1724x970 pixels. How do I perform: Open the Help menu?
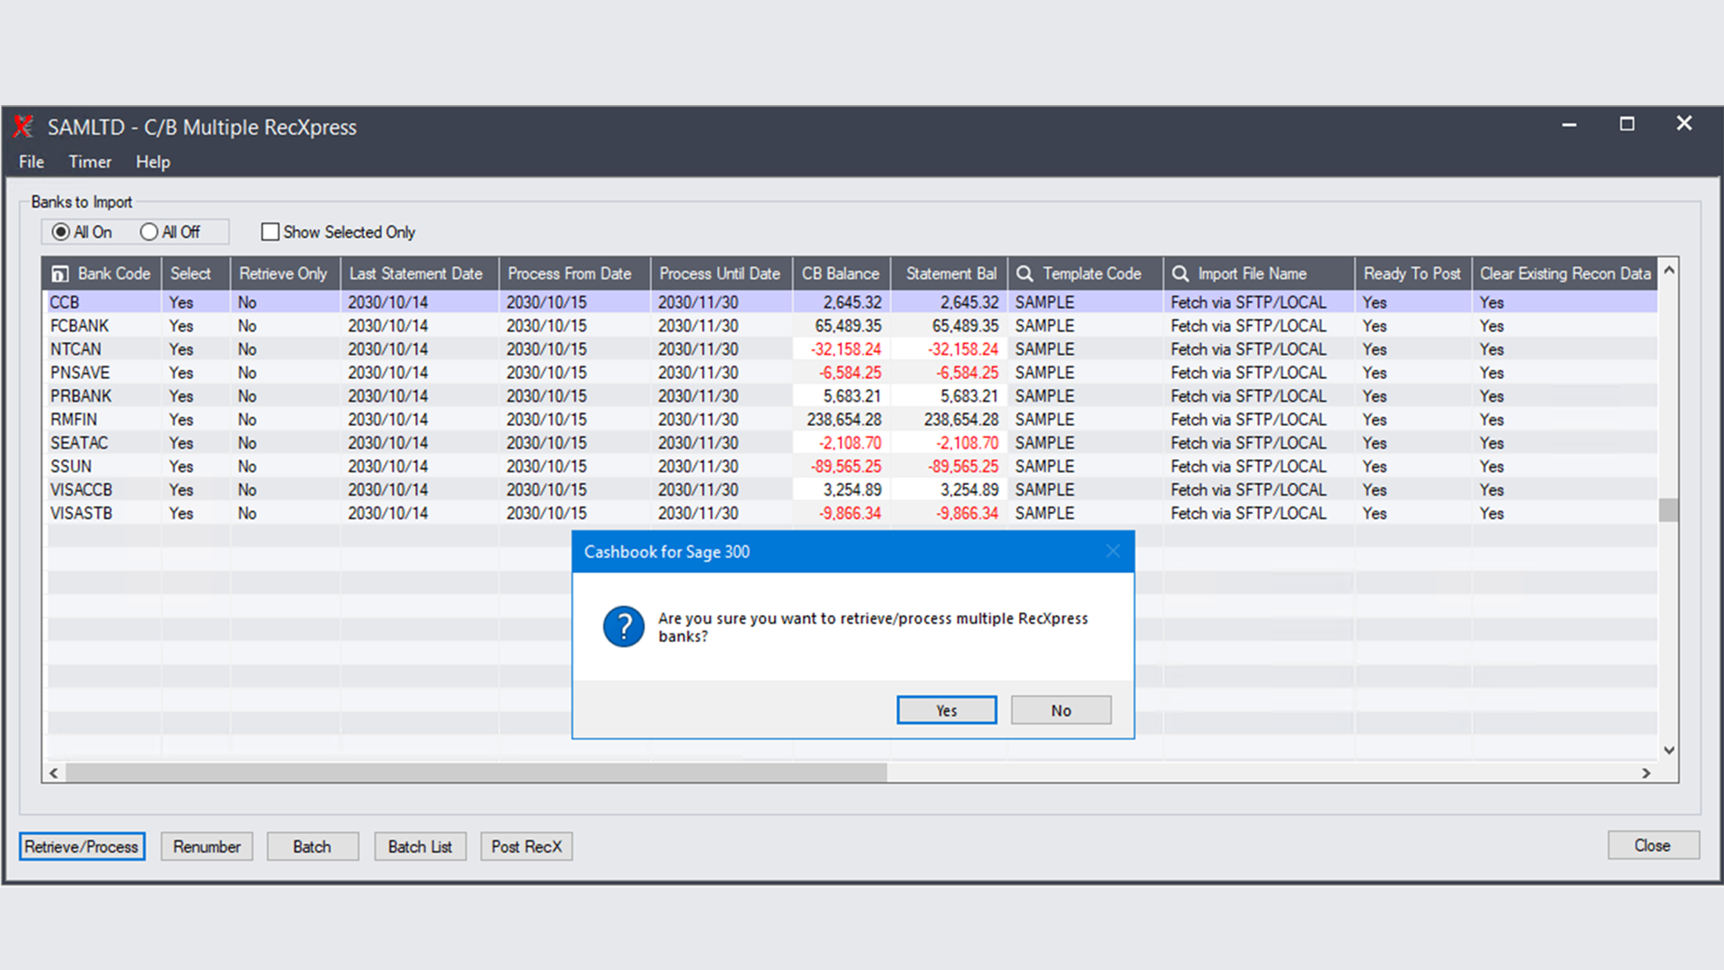(152, 163)
